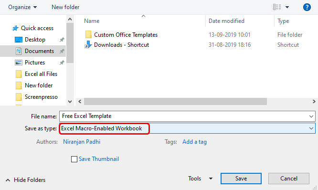The height and width of the screenshot is (190, 318).
Task: Expand the File name history dropdown
Action: pos(311,116)
